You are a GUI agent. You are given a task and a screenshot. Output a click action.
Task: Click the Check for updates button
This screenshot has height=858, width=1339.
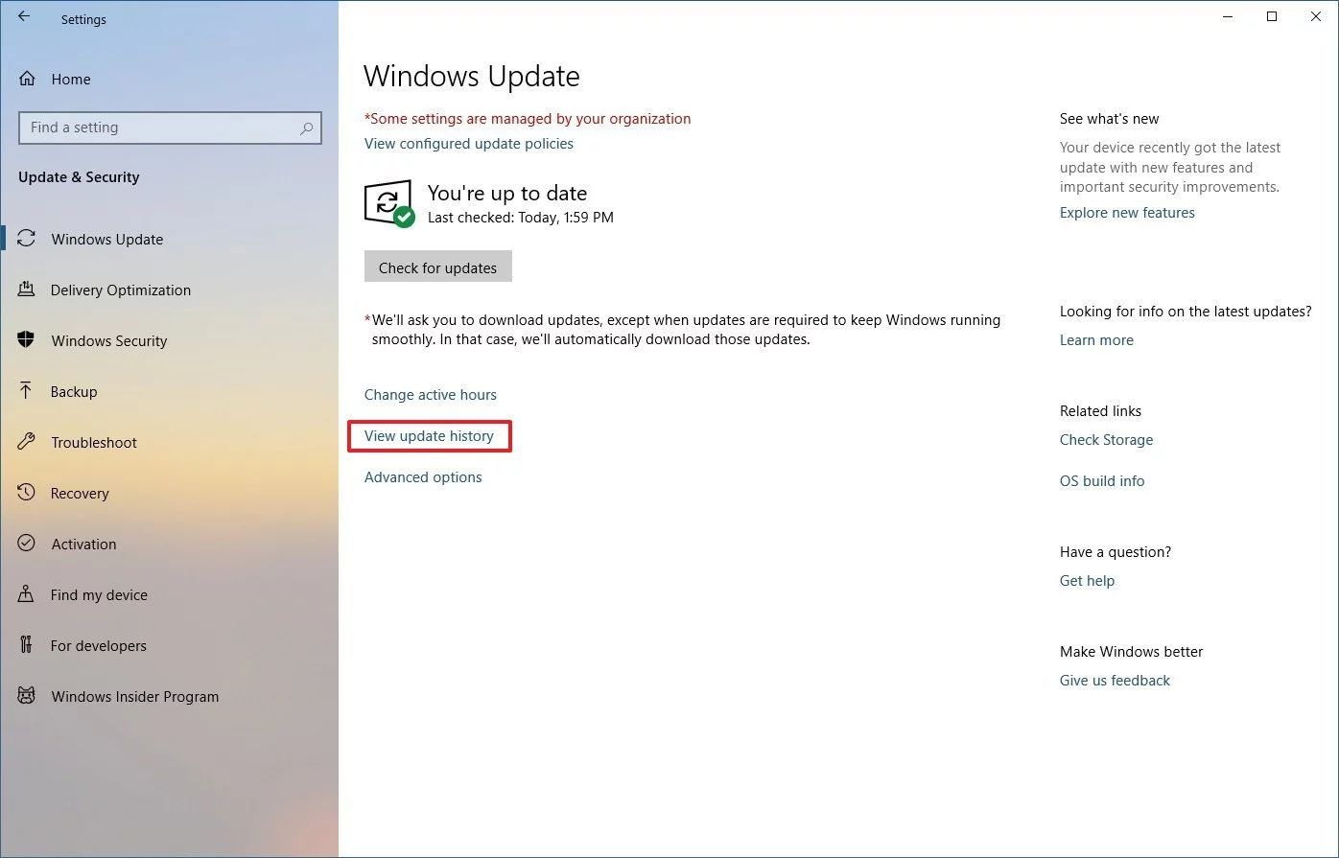(x=437, y=267)
